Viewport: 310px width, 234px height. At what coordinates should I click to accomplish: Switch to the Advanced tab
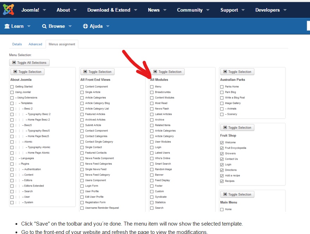pyautogui.click(x=35, y=44)
